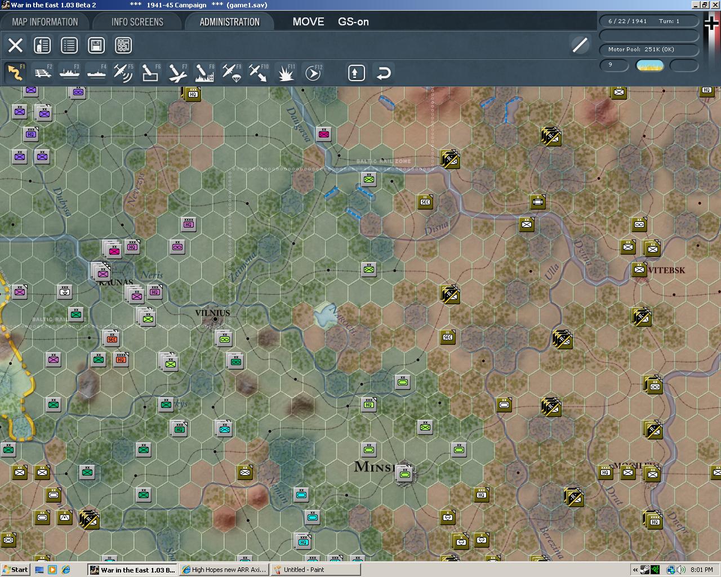Select the magenta unit beside Daugava river
This screenshot has width=721, height=577.
[x=324, y=134]
